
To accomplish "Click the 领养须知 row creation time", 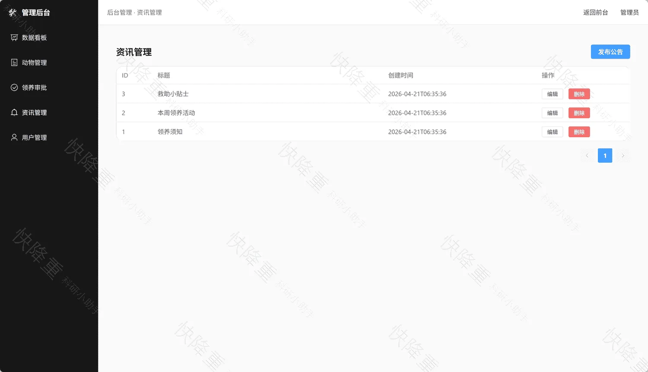I will click(x=417, y=132).
